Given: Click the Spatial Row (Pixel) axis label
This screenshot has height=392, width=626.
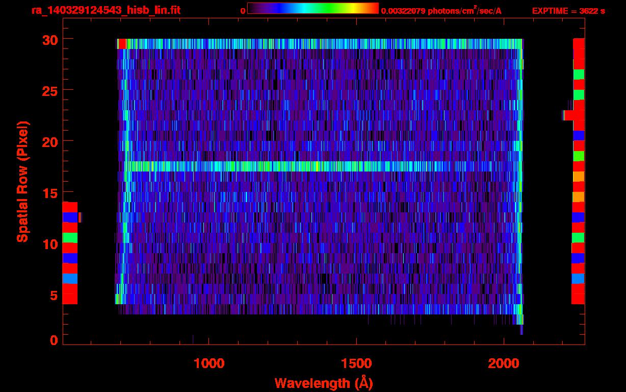Looking at the screenshot, I should pos(23,181).
